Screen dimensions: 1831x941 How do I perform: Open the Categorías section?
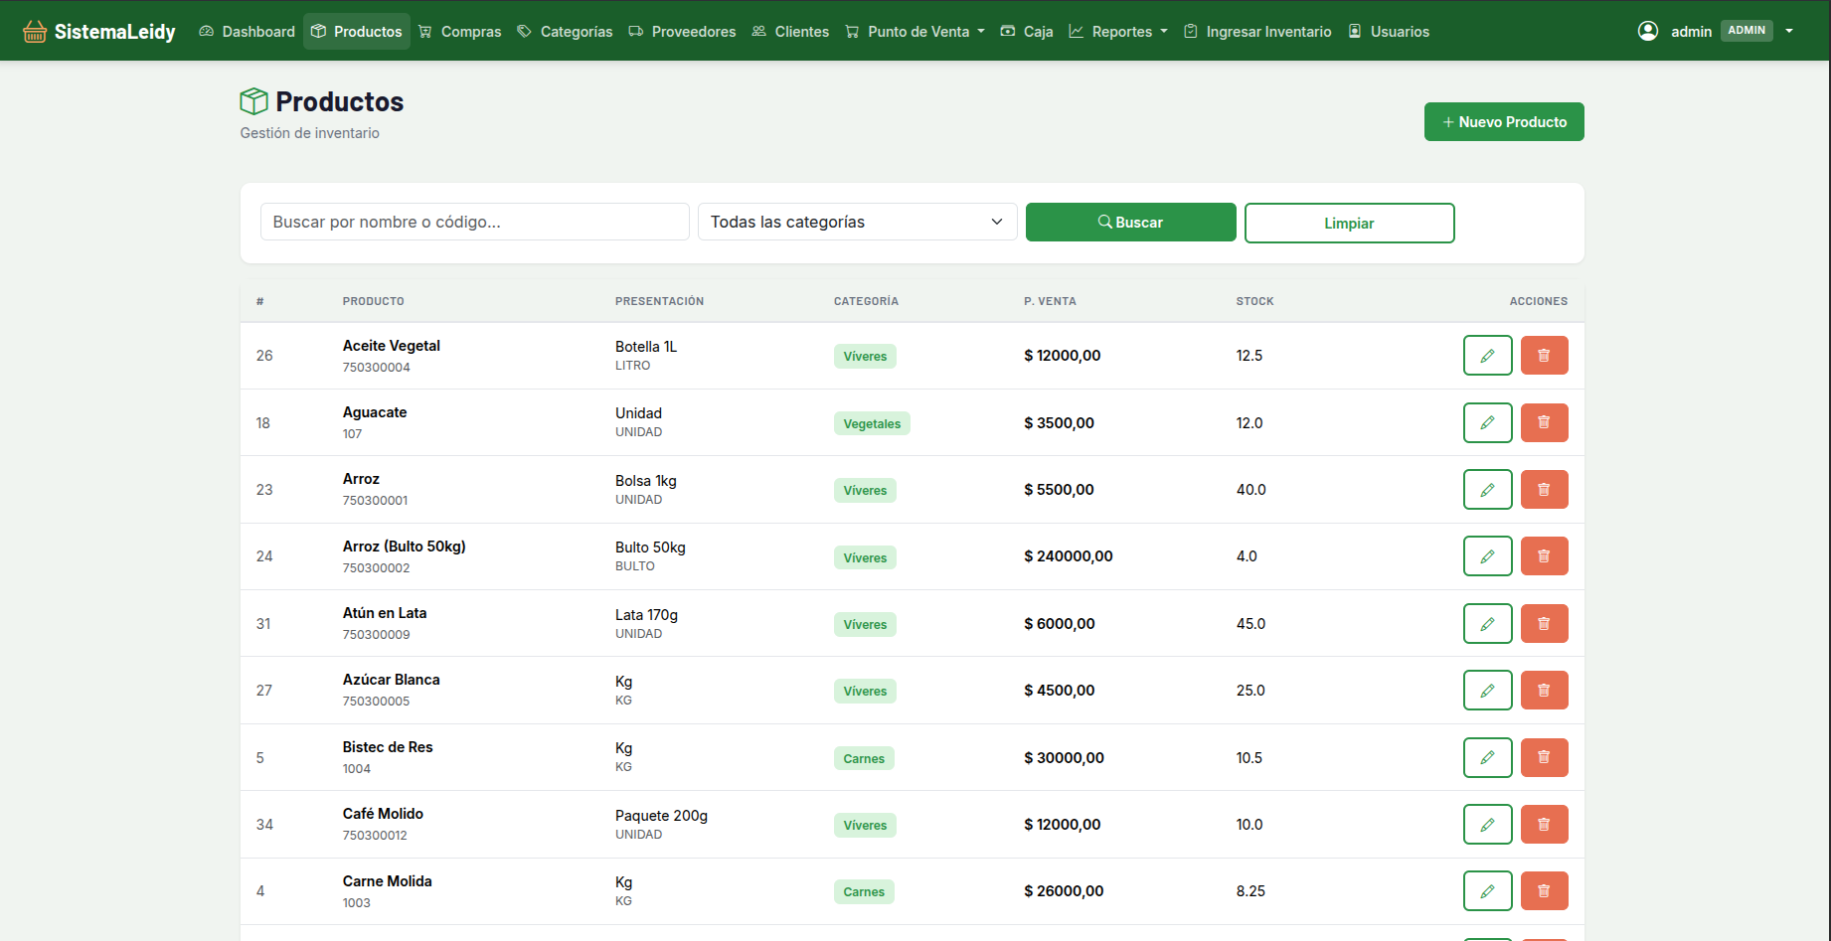[x=565, y=32]
